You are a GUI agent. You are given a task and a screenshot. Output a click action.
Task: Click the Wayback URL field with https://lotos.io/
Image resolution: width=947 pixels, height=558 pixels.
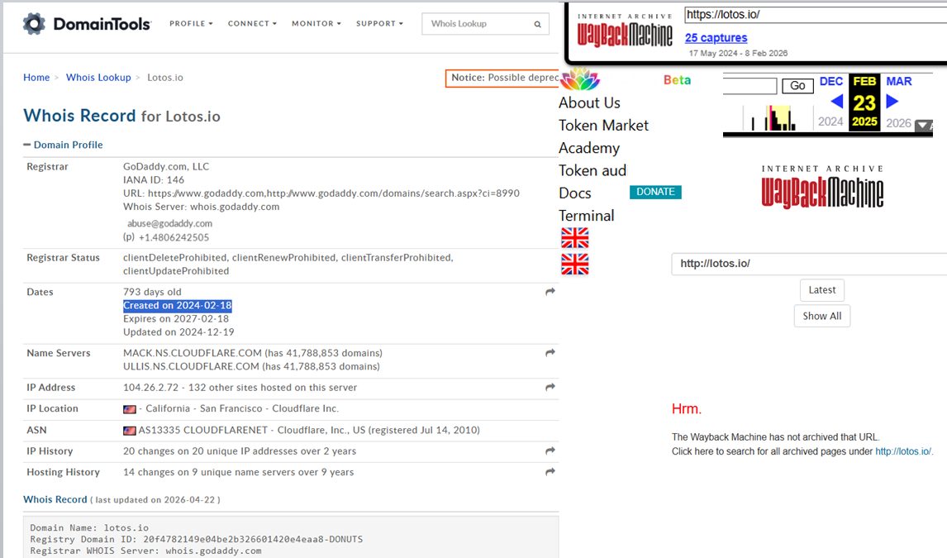click(x=816, y=15)
